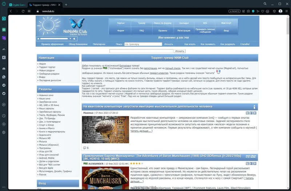Open the Трекер menu item
This screenshot has height=191, width=291.
pos(141,23)
